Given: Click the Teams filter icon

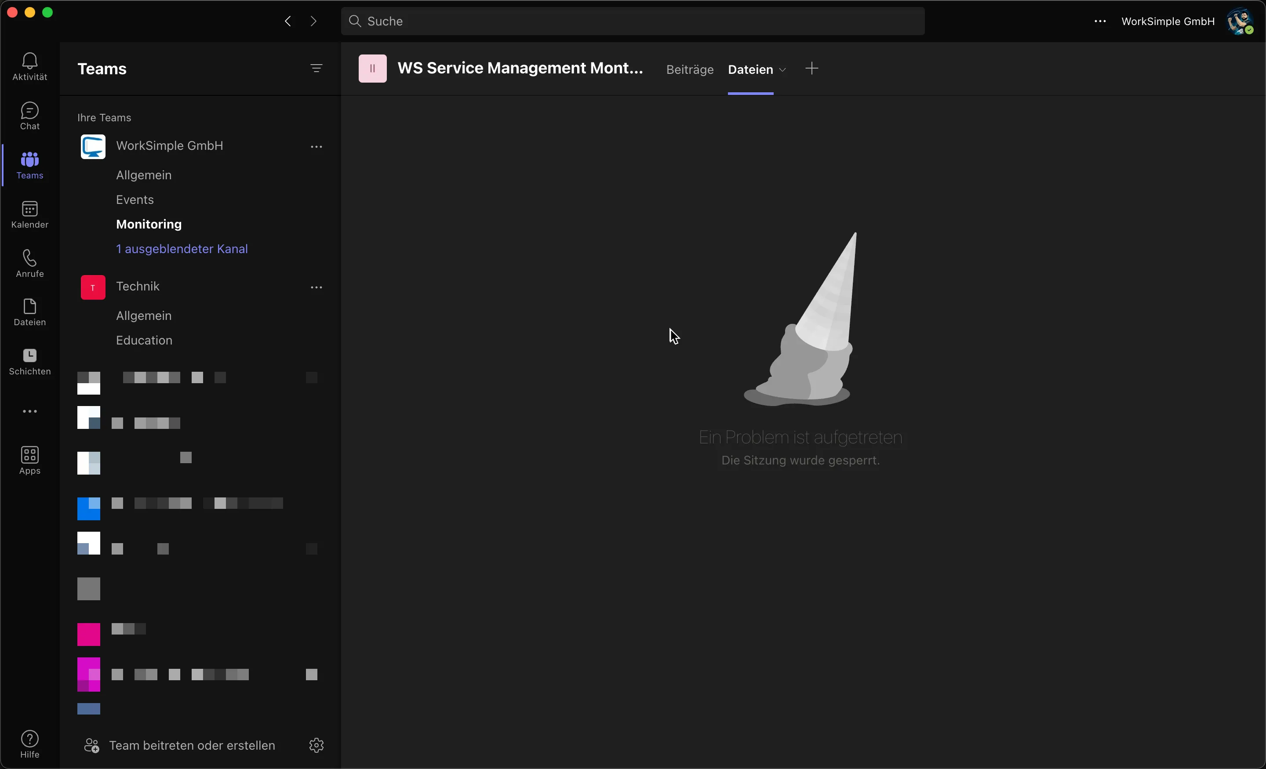Looking at the screenshot, I should (x=316, y=68).
